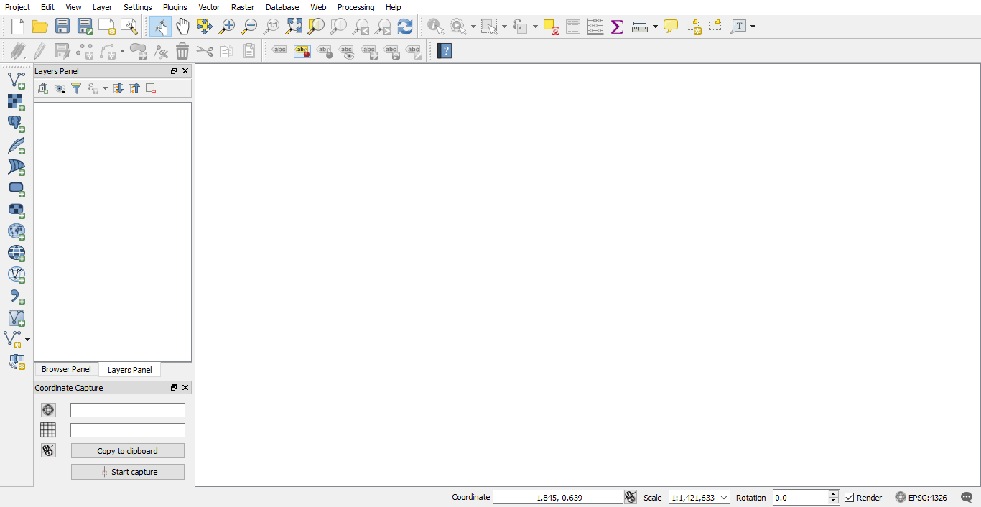Open a project via the yellow folder icon
This screenshot has width=981, height=507.
(x=40, y=27)
